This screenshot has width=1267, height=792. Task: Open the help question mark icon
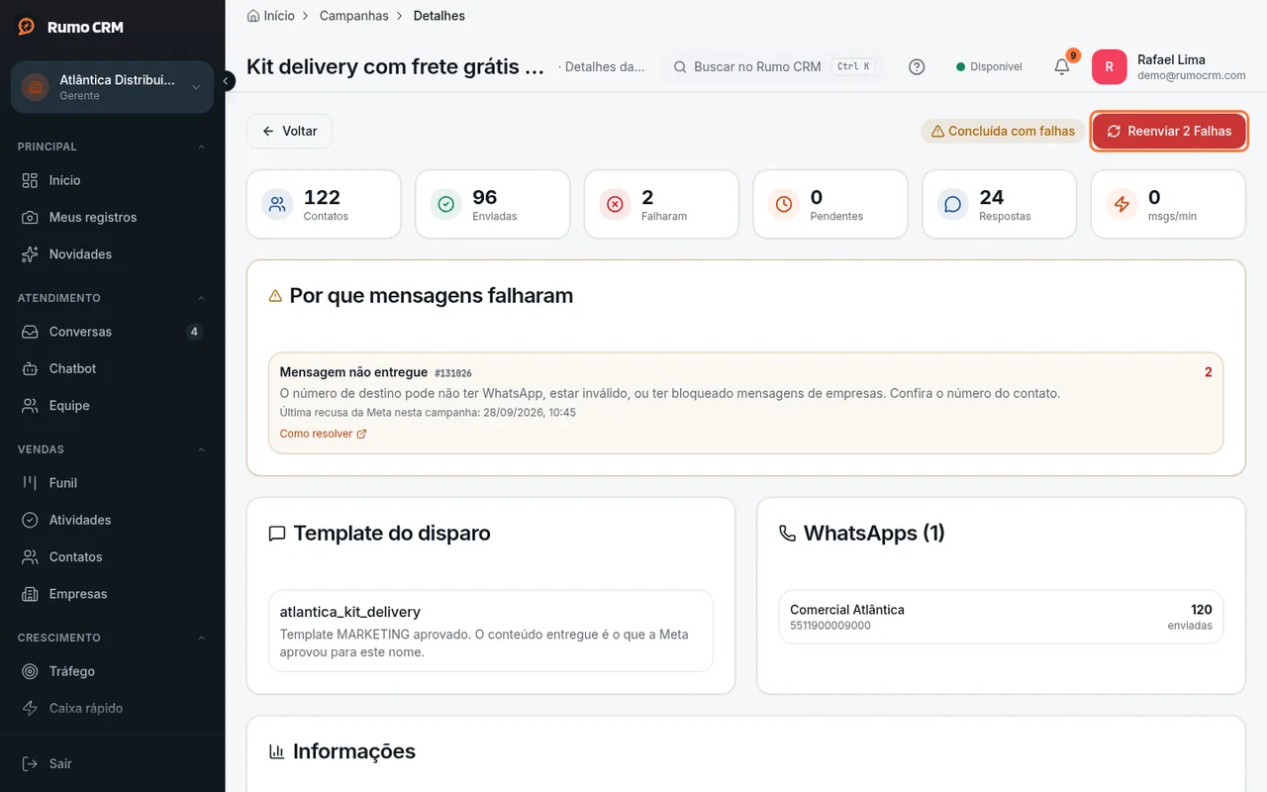[x=917, y=66]
